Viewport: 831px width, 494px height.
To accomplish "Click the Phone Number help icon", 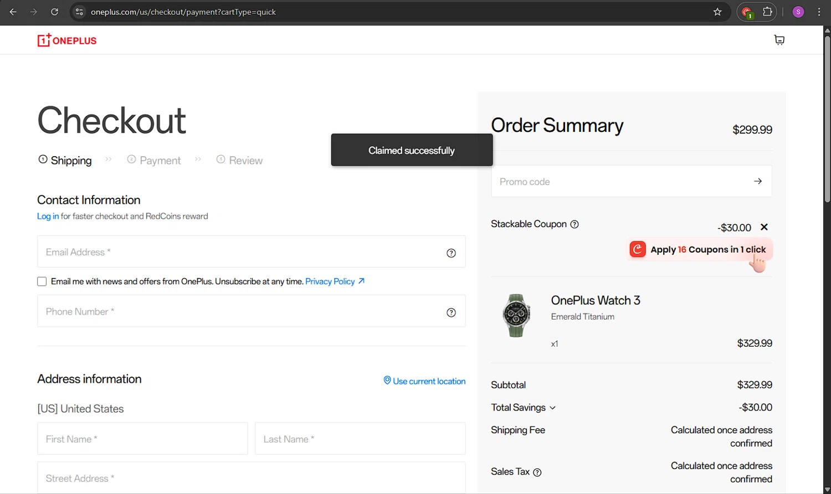I will click(x=451, y=312).
